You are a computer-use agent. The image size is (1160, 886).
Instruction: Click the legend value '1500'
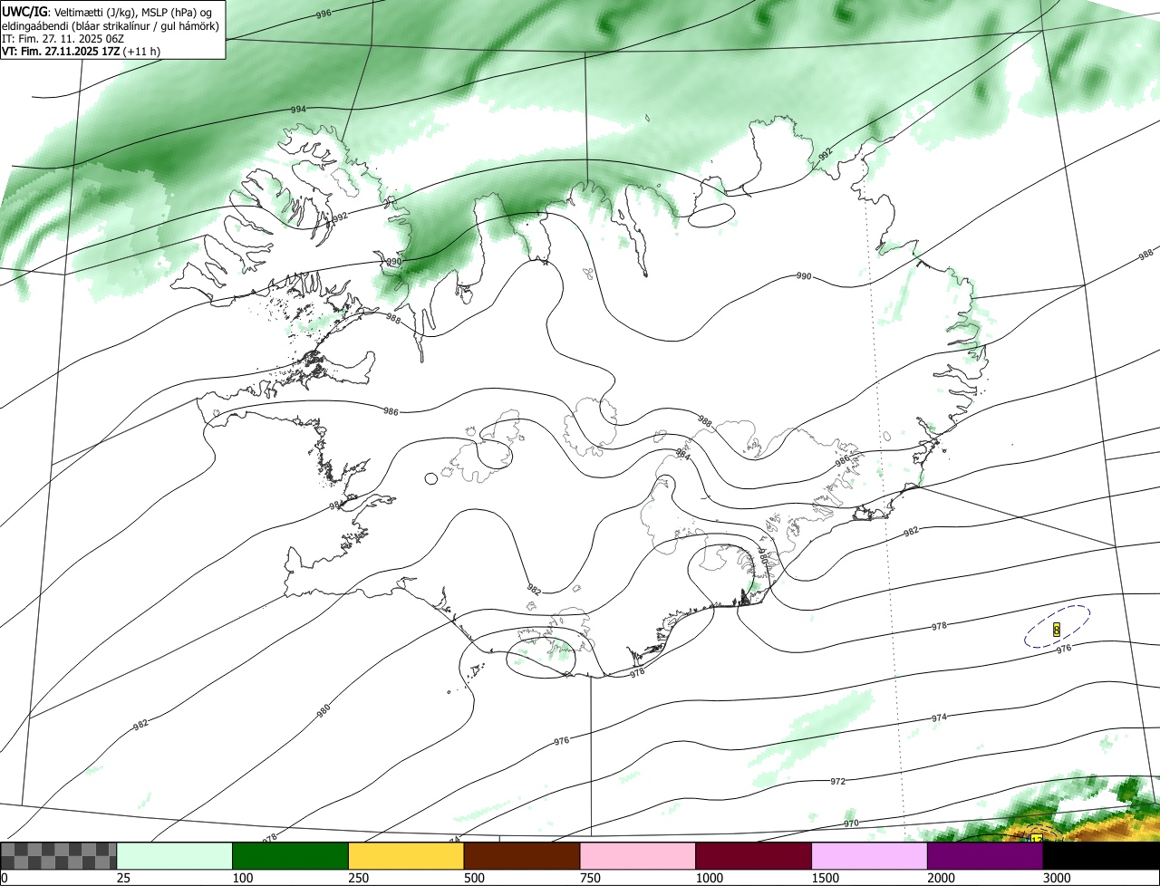coord(826,878)
